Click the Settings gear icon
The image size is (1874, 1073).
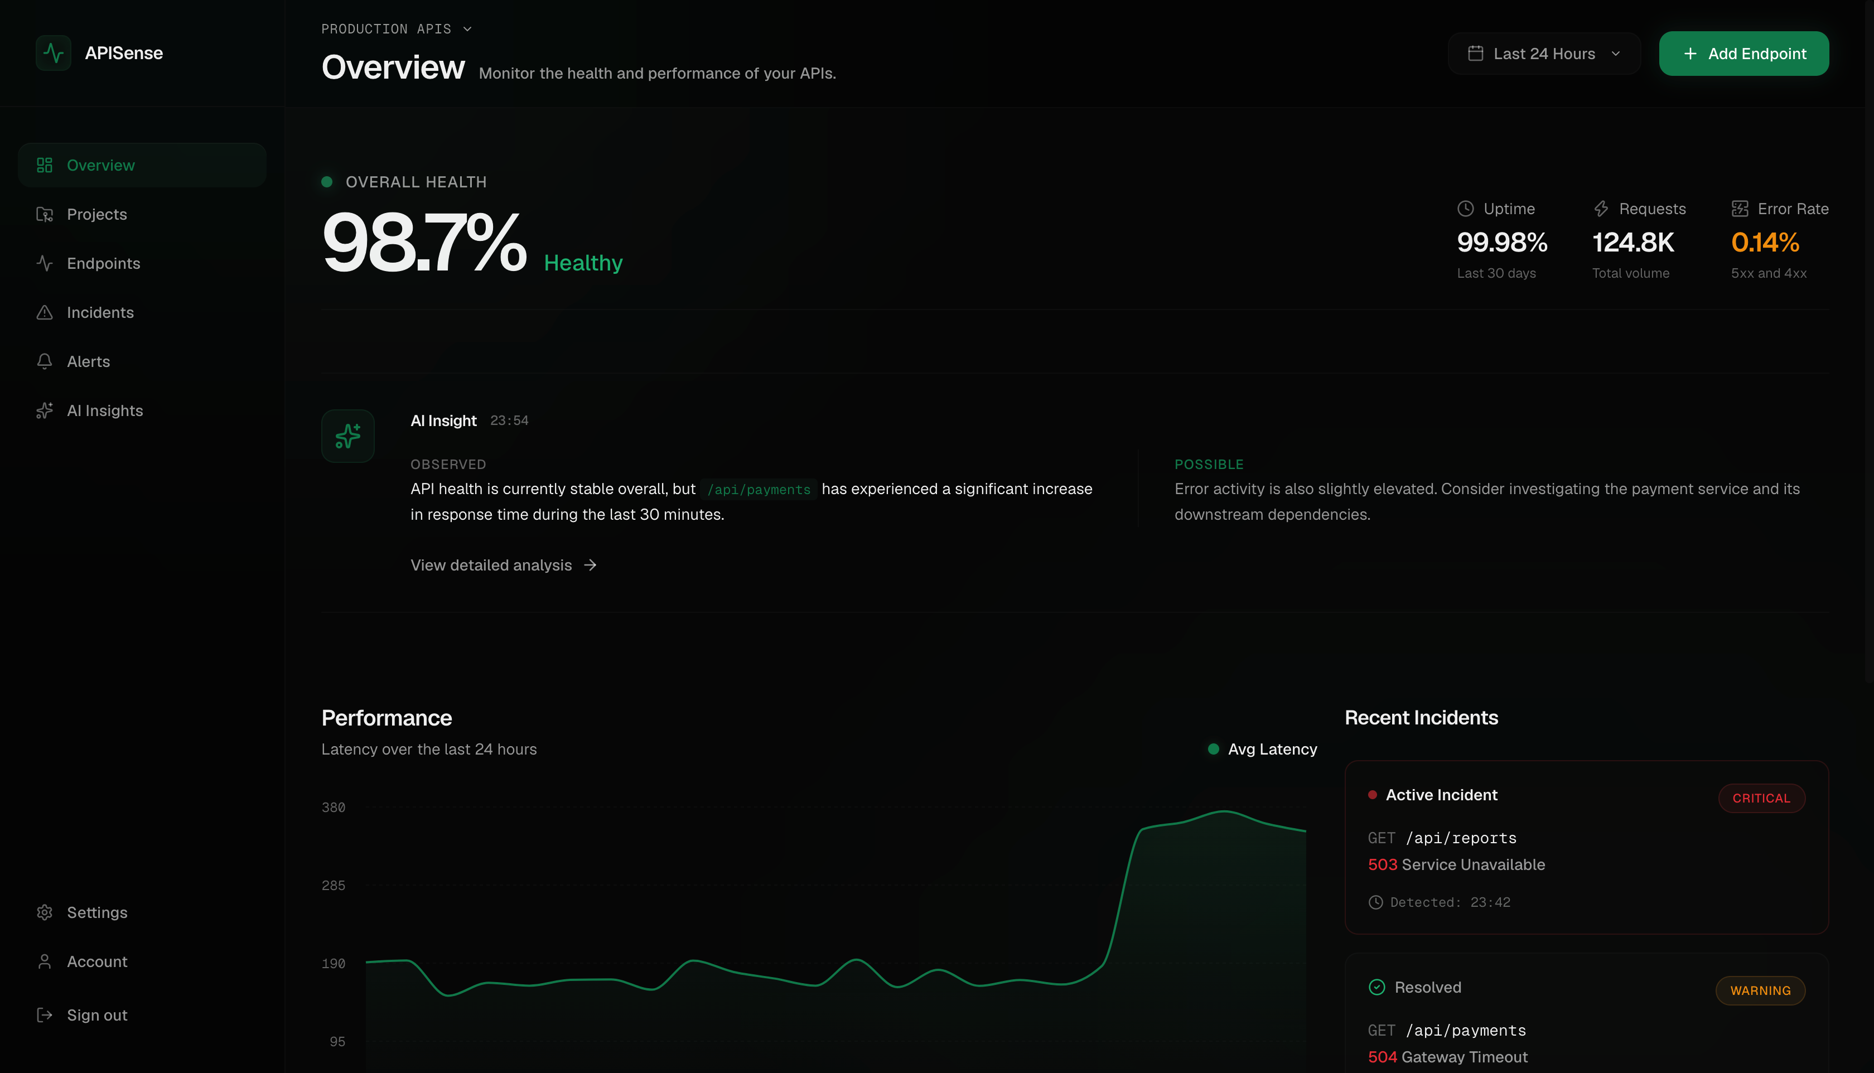click(x=45, y=912)
